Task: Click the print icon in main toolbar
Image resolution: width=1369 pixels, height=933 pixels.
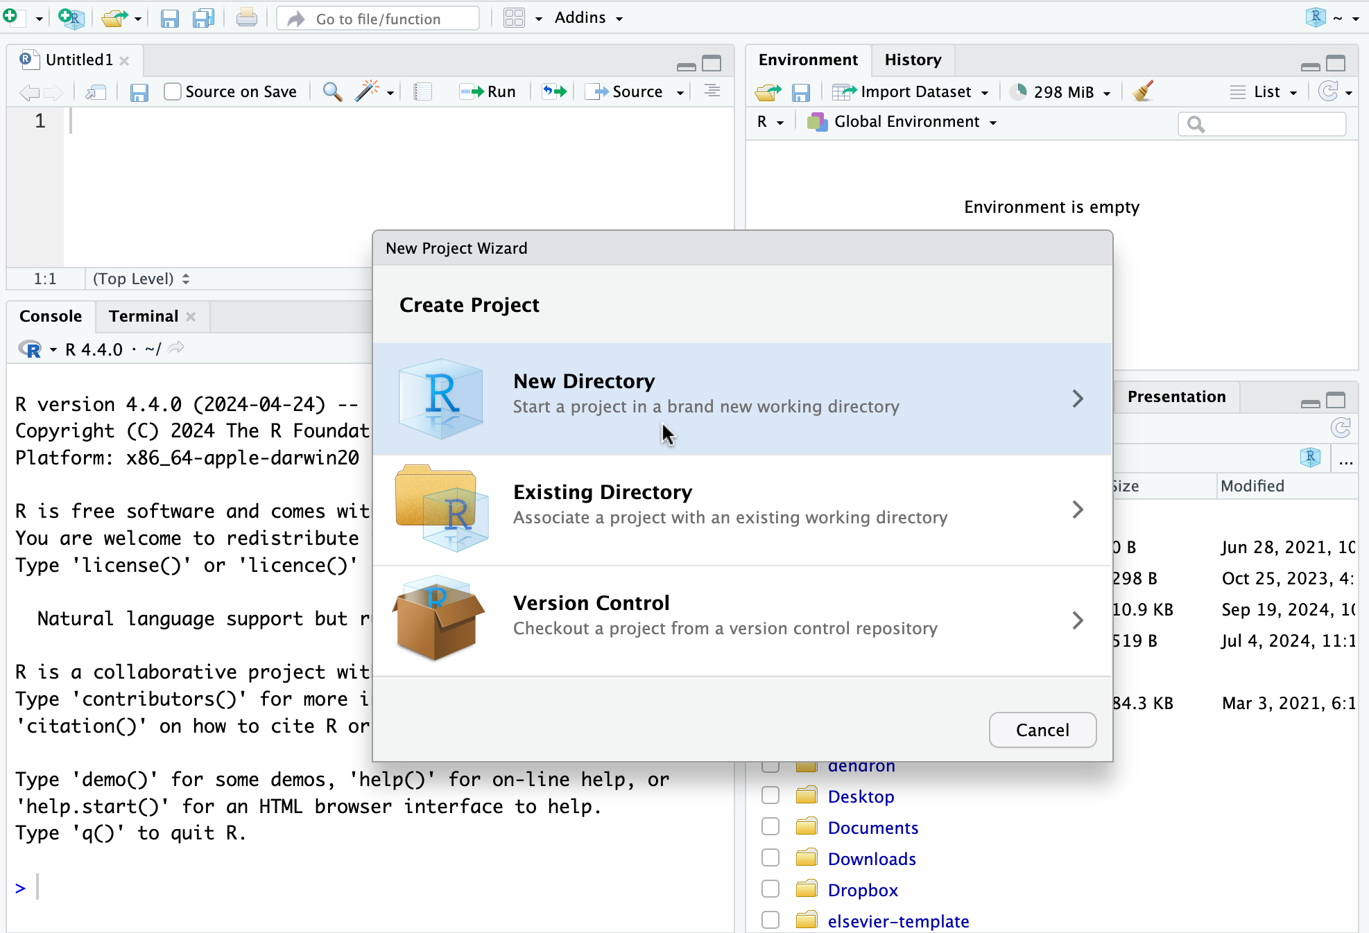Action: pos(246,18)
